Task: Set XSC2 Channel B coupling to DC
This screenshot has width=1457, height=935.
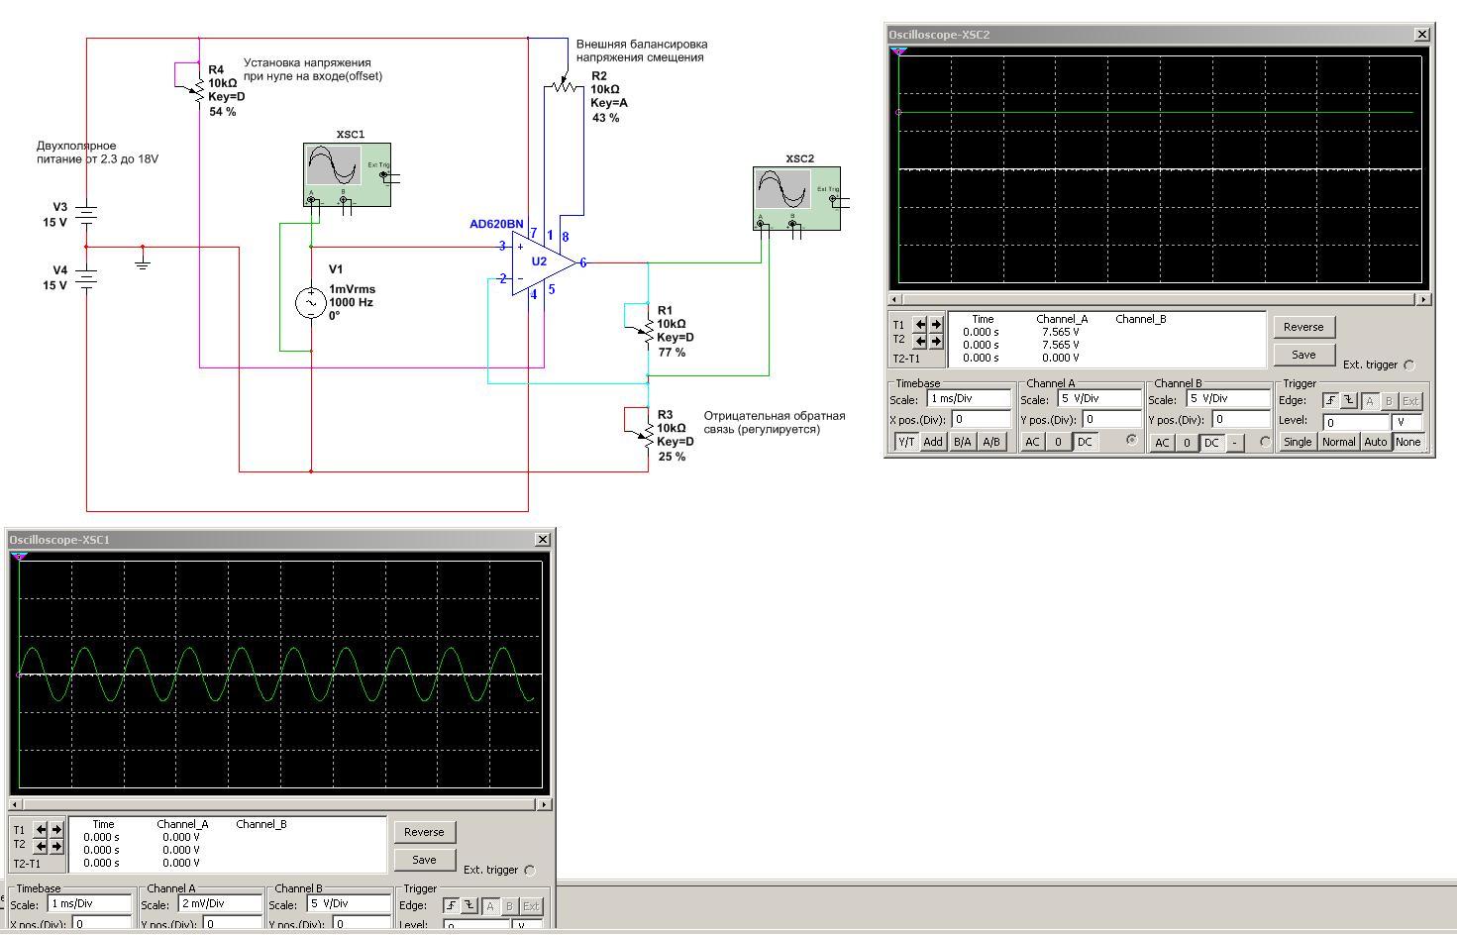Action: click(1210, 444)
